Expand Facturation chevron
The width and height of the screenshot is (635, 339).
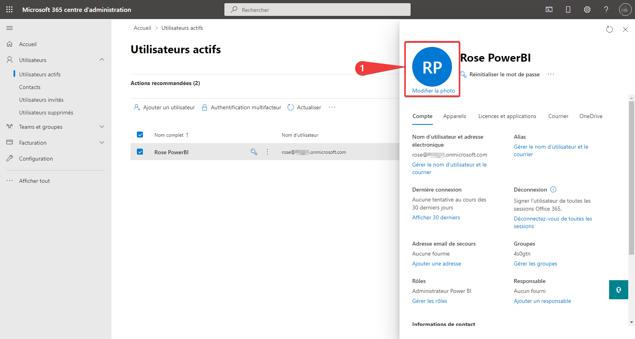tap(102, 143)
